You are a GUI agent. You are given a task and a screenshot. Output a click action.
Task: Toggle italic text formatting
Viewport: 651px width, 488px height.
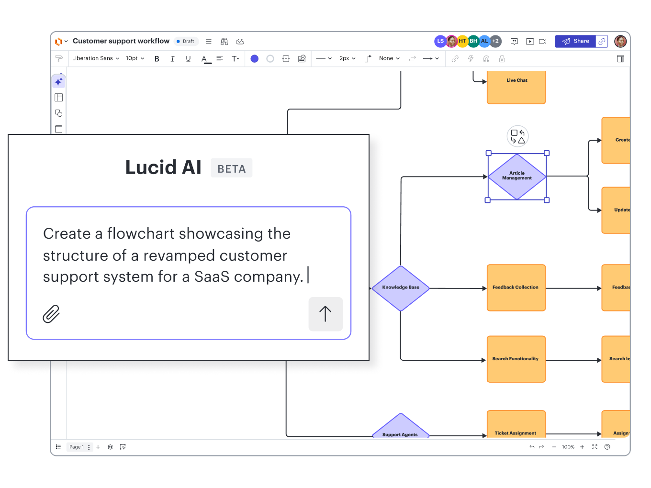click(172, 59)
